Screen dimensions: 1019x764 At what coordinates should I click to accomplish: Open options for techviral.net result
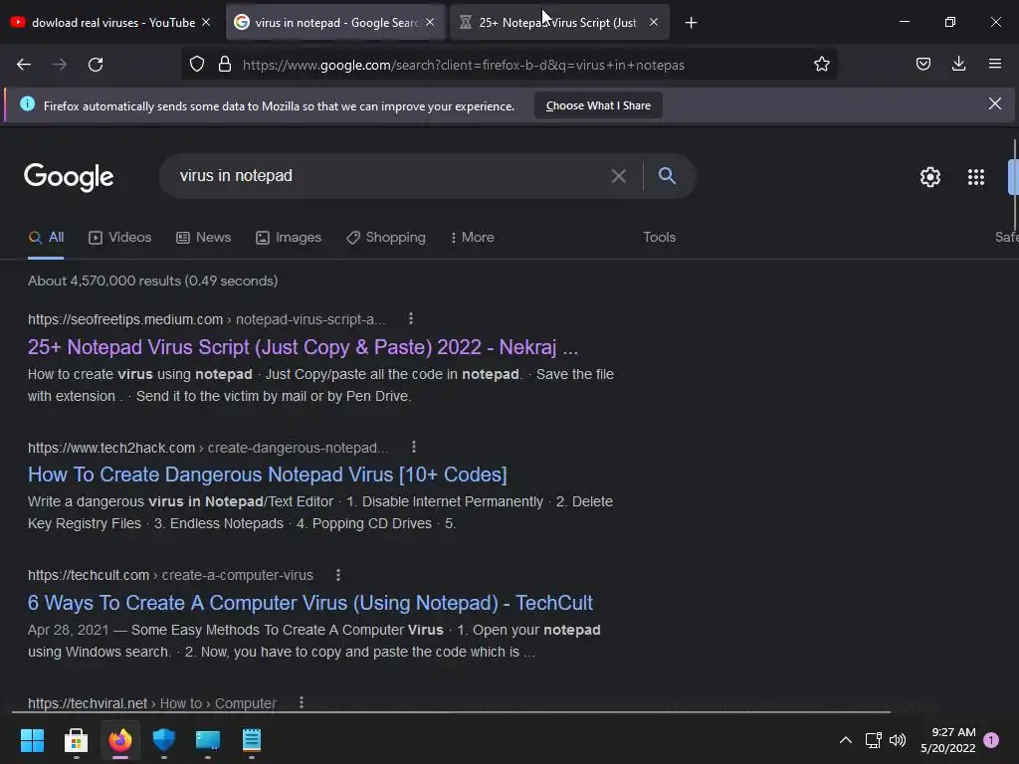click(301, 702)
